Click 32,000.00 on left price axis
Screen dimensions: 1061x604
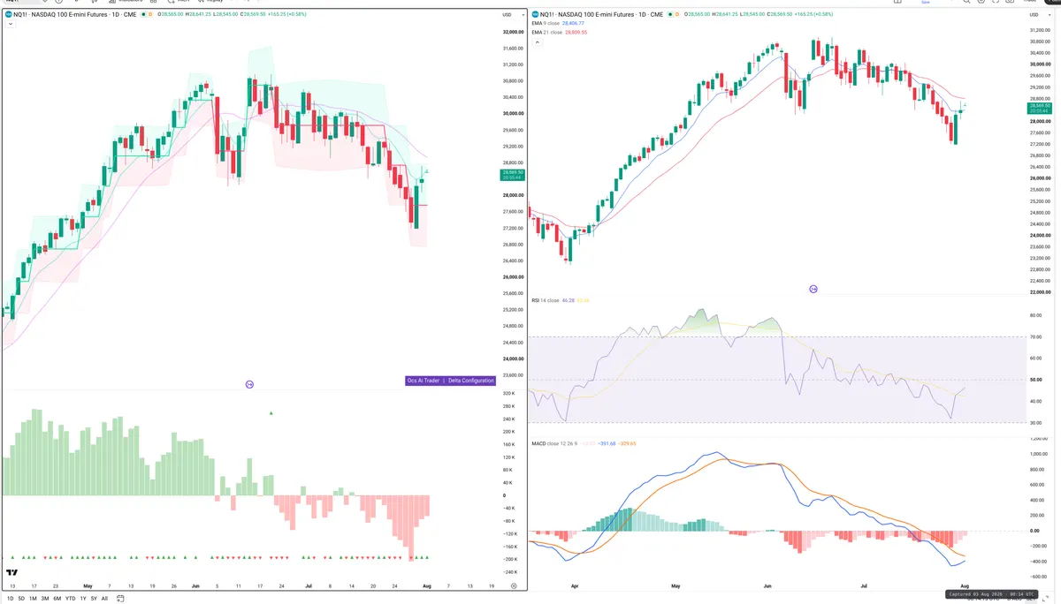(513, 32)
